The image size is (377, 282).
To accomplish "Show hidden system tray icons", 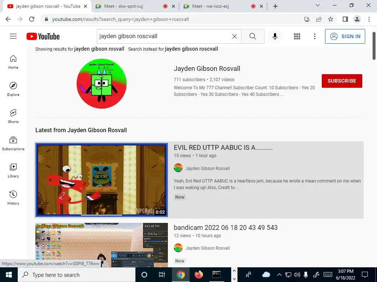I will (279, 275).
